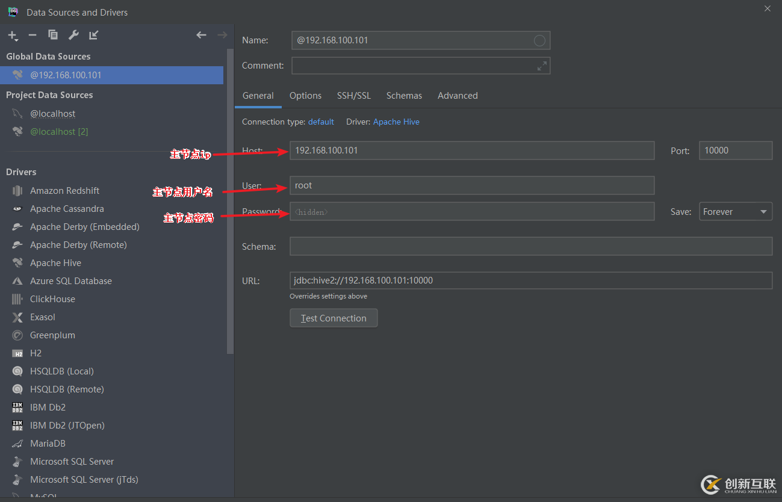Click the left panel vertical scrollbar
782x502 pixels.
[x=230, y=202]
